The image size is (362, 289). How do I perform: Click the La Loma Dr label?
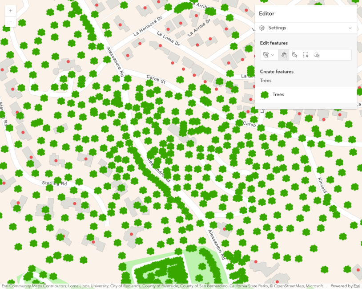pyautogui.click(x=169, y=39)
